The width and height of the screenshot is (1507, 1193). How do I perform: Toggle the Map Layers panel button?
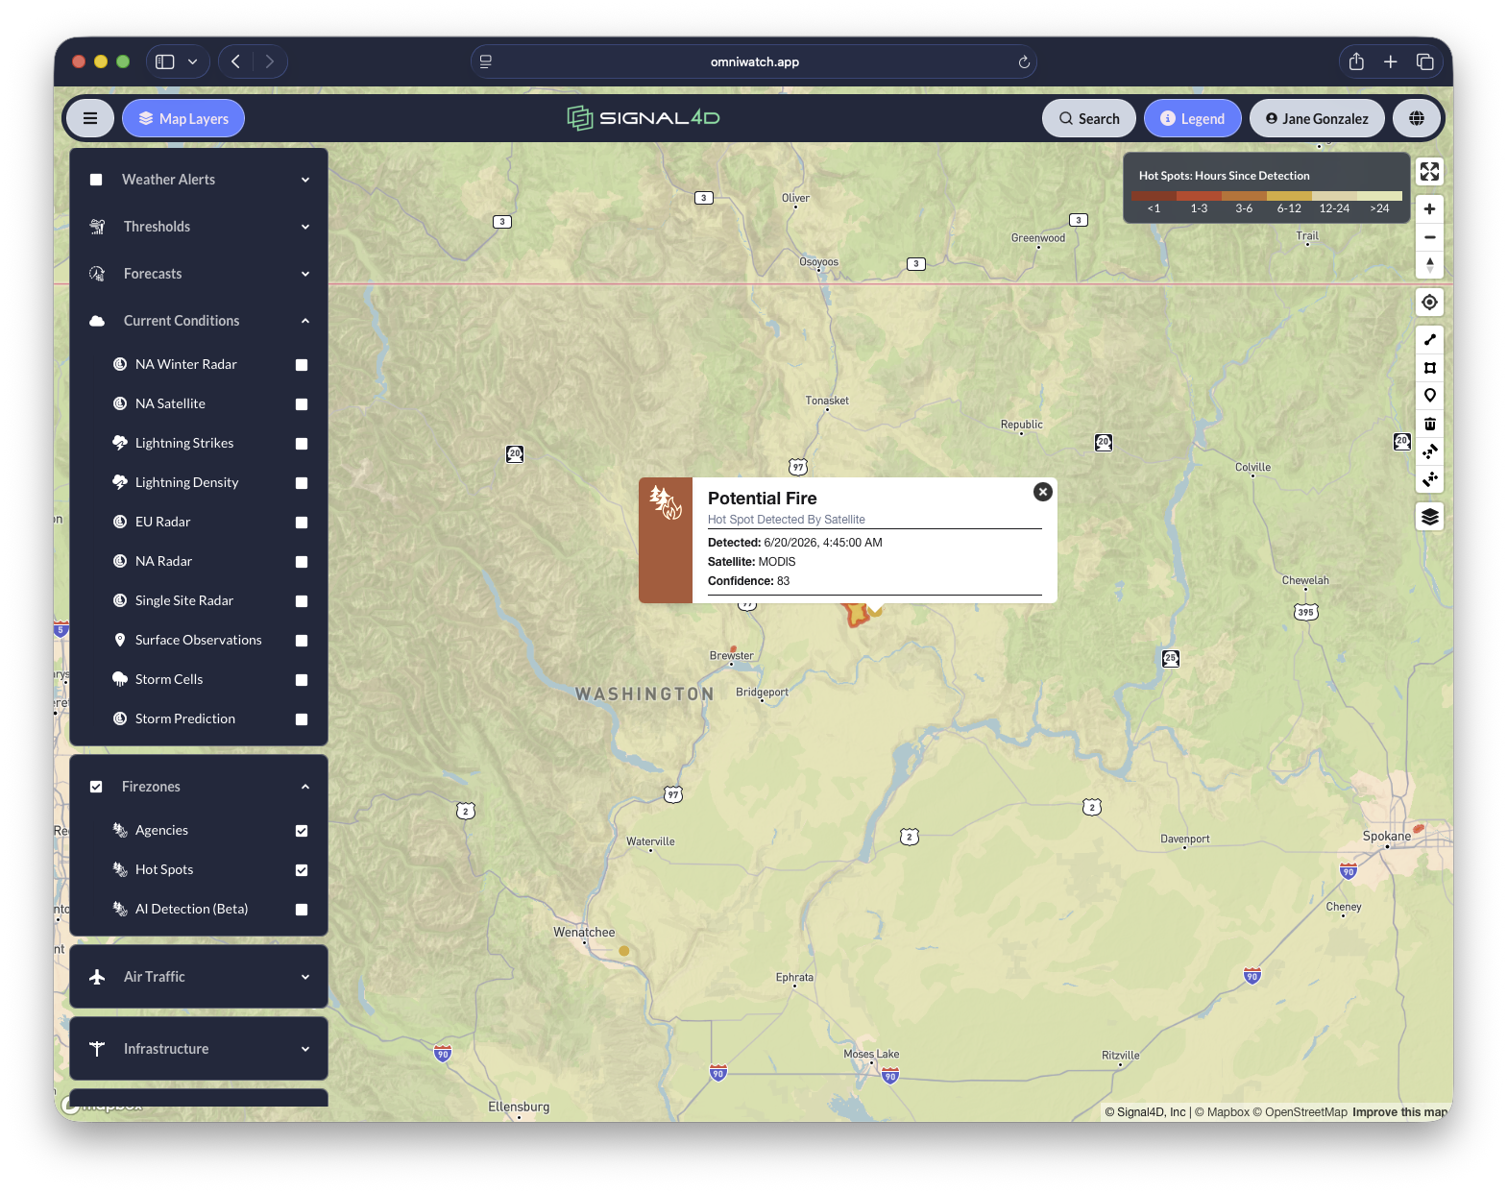(183, 118)
